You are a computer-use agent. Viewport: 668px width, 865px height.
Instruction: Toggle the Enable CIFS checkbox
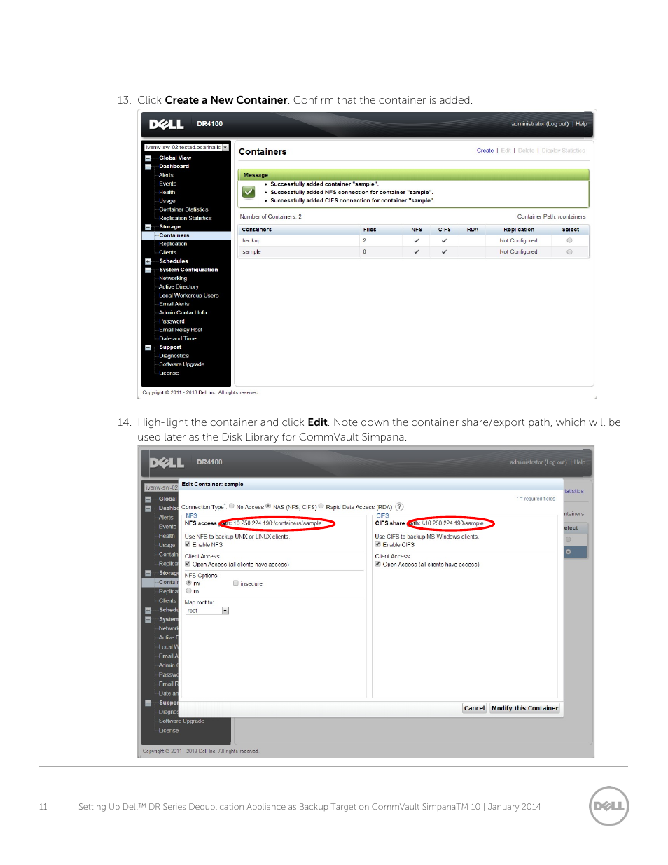point(378,544)
